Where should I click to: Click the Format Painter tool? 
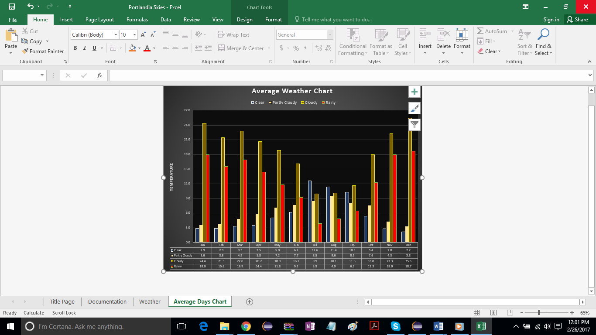43,51
